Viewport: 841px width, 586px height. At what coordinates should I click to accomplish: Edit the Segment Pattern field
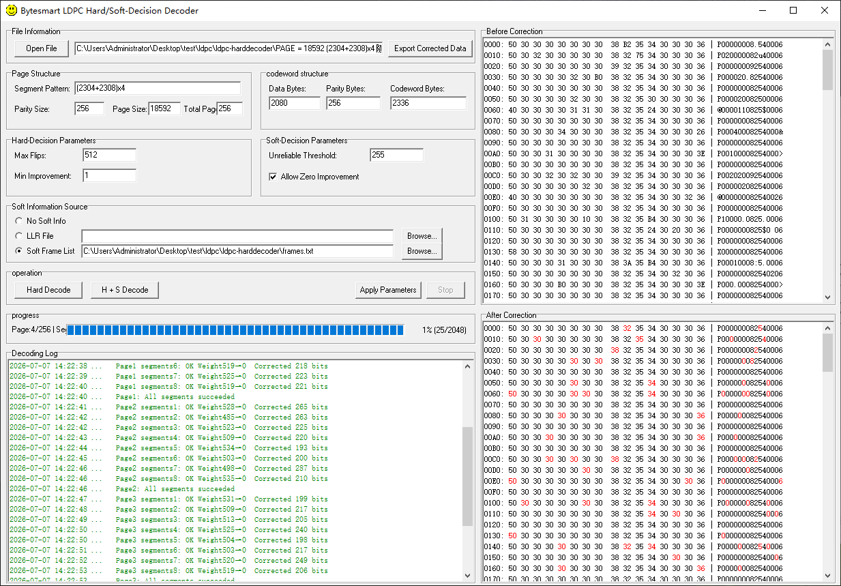[x=158, y=89]
